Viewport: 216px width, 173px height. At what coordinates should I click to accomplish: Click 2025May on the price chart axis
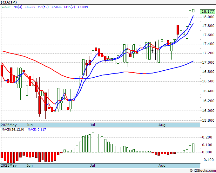(x=9, y=125)
